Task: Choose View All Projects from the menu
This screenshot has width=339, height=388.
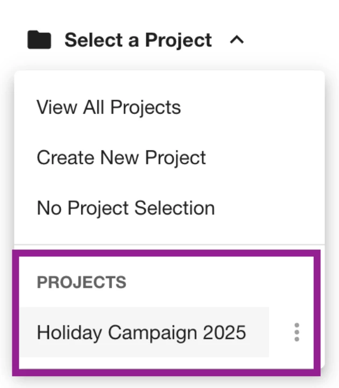Action: (109, 107)
